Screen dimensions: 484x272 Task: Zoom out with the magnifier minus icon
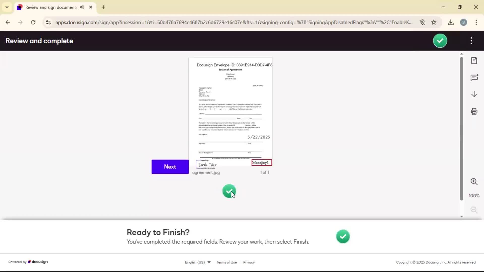tap(474, 210)
